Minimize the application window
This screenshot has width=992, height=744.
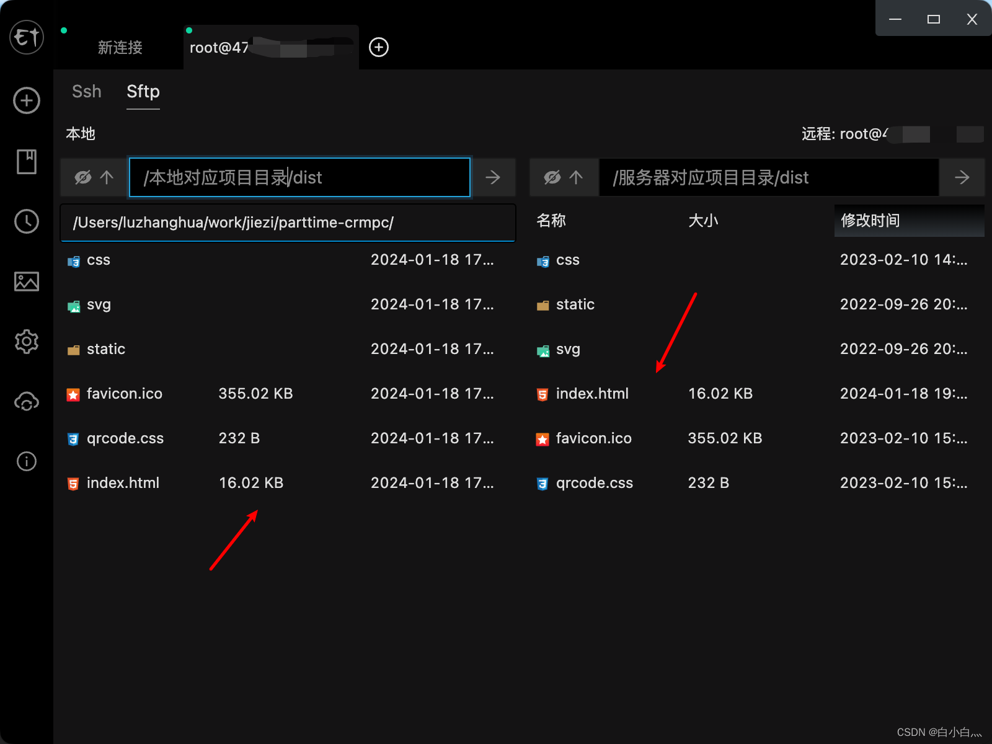[x=895, y=19]
